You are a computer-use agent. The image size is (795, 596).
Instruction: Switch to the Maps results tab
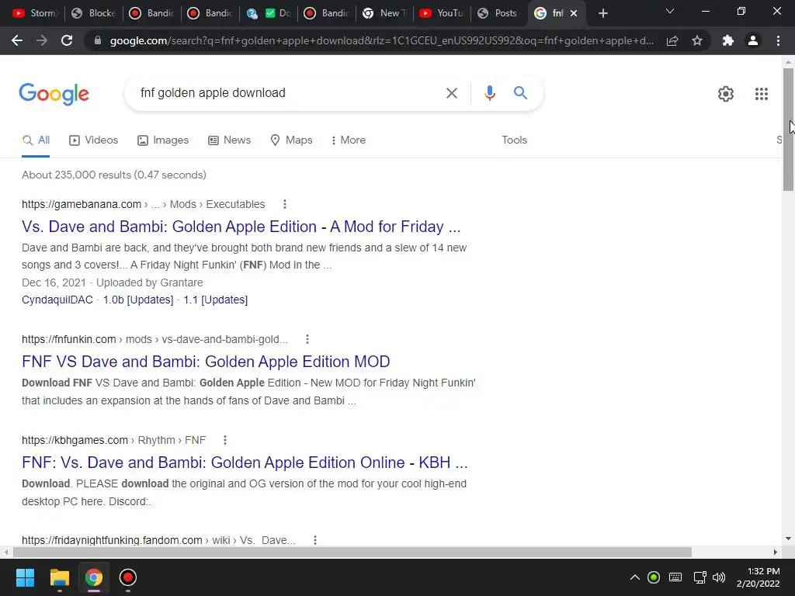pyautogui.click(x=291, y=140)
